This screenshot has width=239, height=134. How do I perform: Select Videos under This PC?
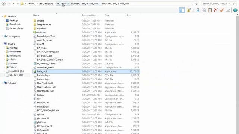pyautogui.click(x=13, y=67)
